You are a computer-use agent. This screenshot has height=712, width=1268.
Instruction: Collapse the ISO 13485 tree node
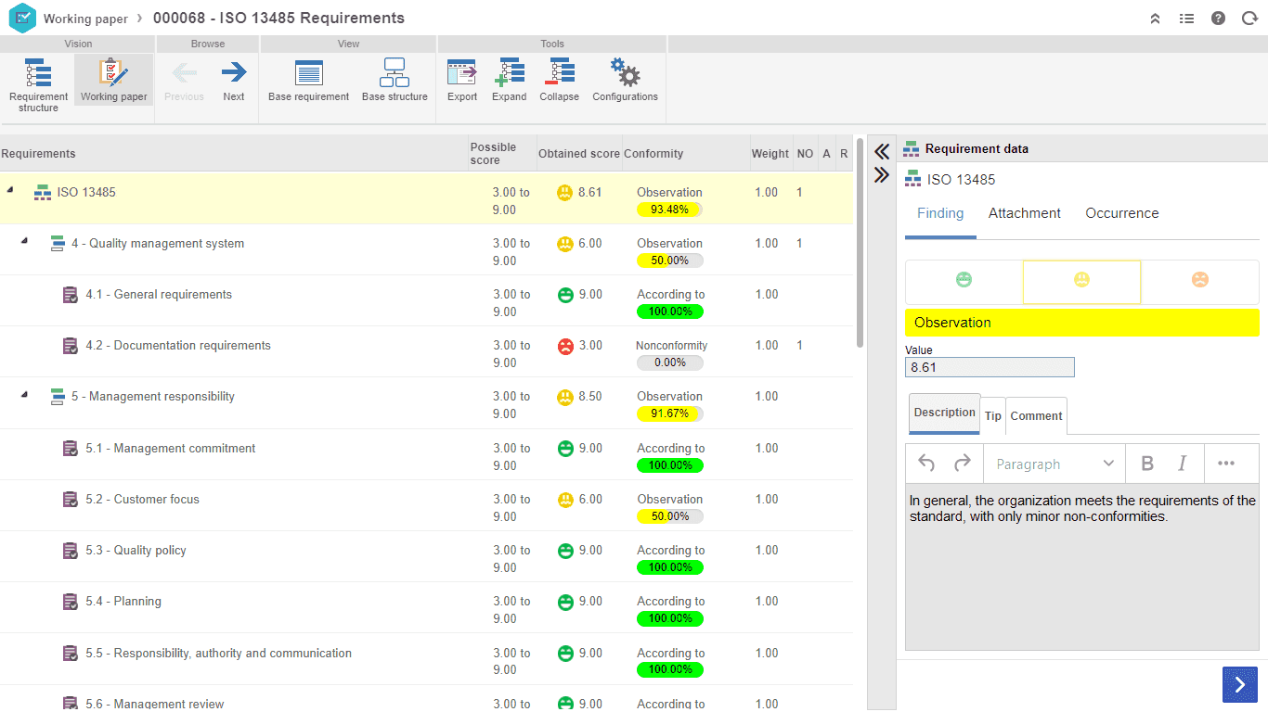pos(10,189)
